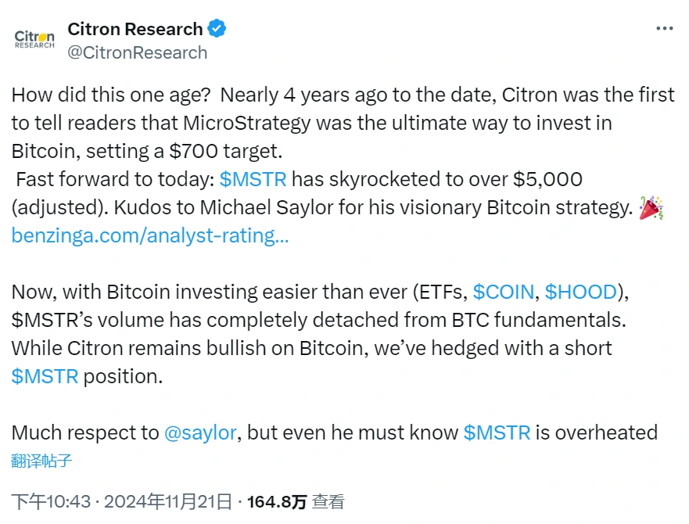Click 翻译帖子 to translate the post

pos(41,461)
